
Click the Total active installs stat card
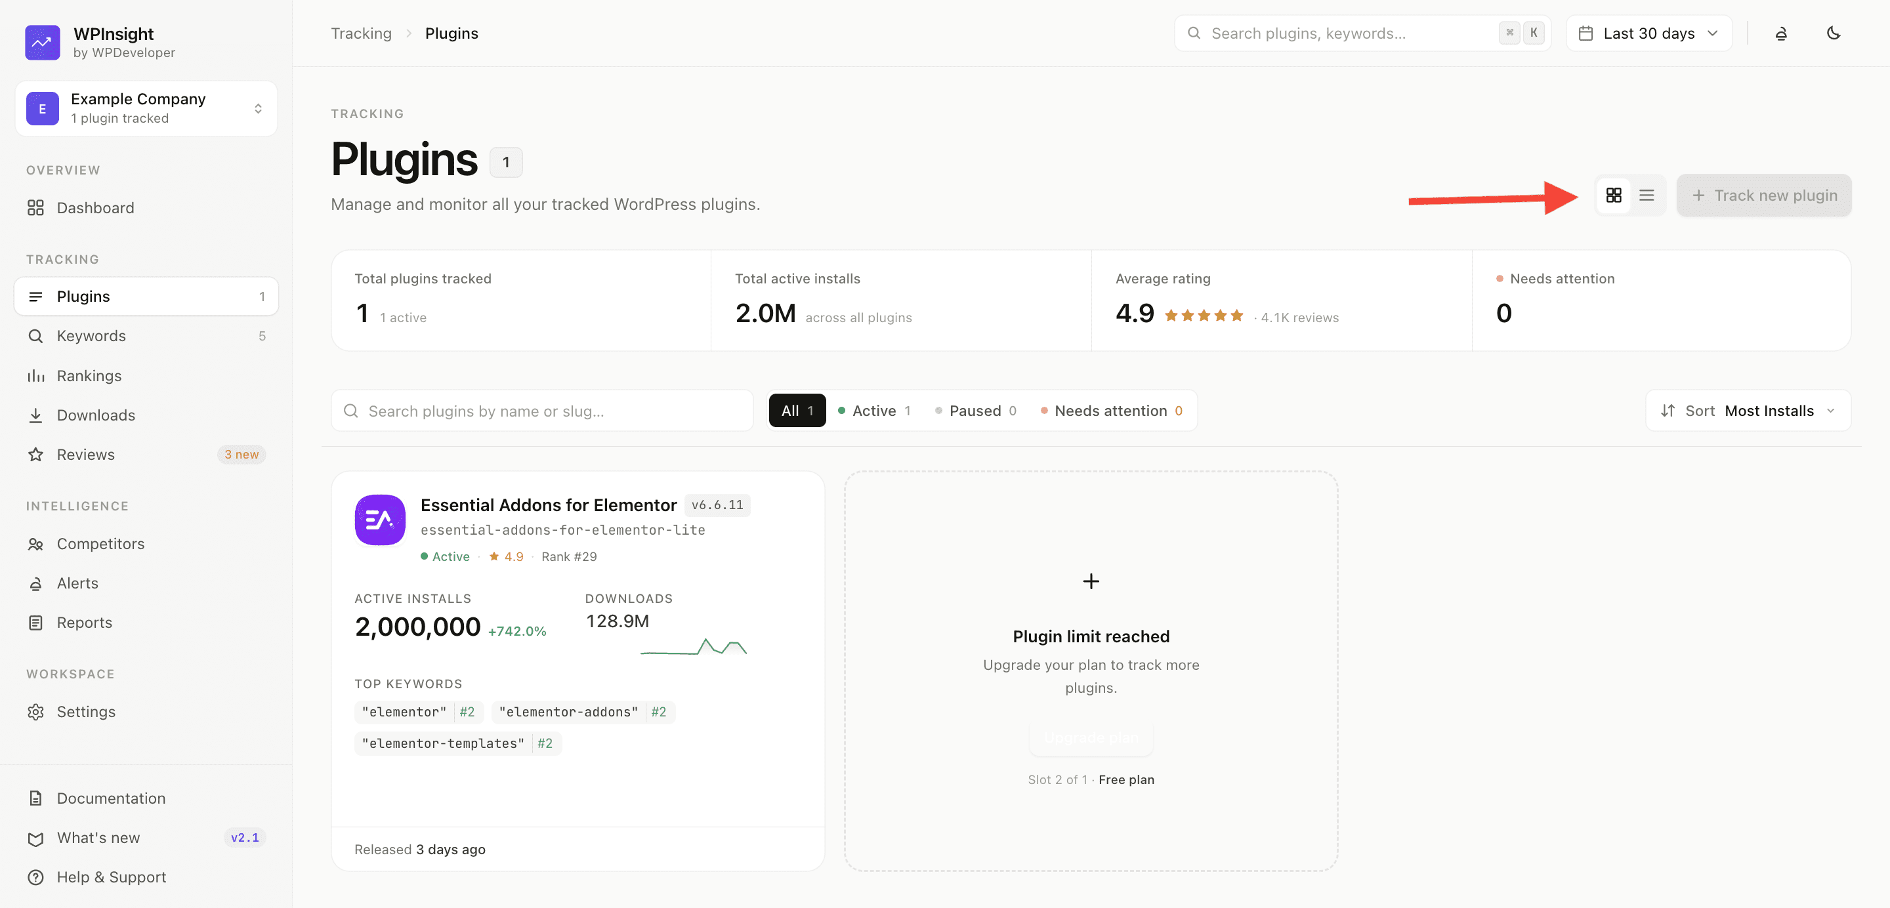[901, 300]
